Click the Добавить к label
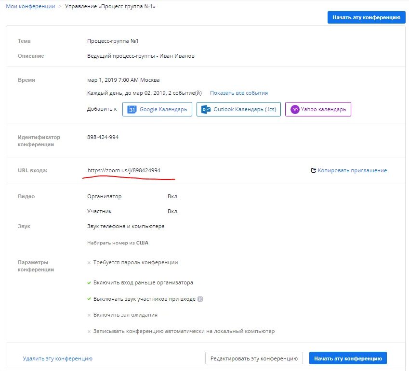The image size is (409, 371). click(x=102, y=109)
